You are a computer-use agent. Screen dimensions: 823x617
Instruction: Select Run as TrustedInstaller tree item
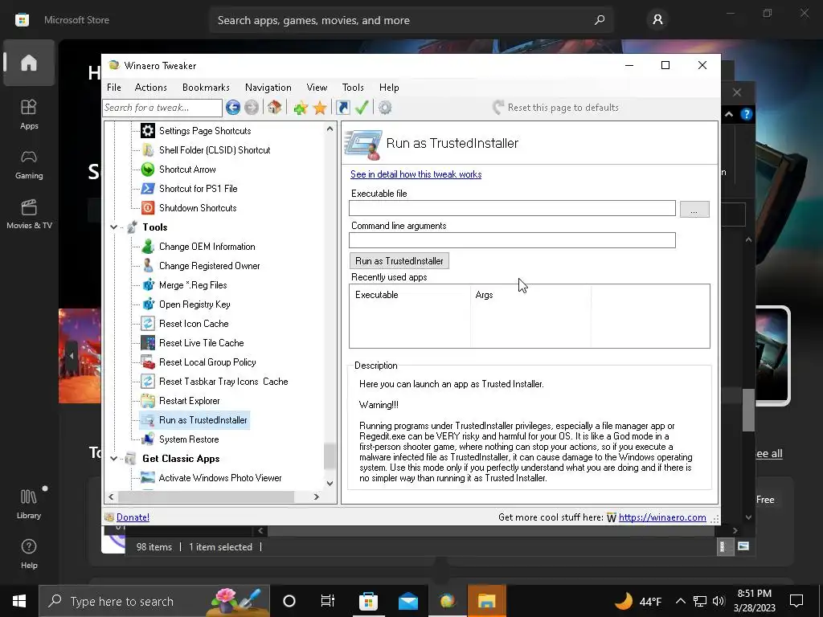click(x=203, y=420)
